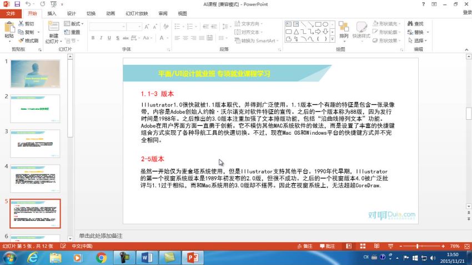Viewport: 472px width, 265px height.
Task: Select the Format Painter 格式刷
Action: click(x=28, y=40)
